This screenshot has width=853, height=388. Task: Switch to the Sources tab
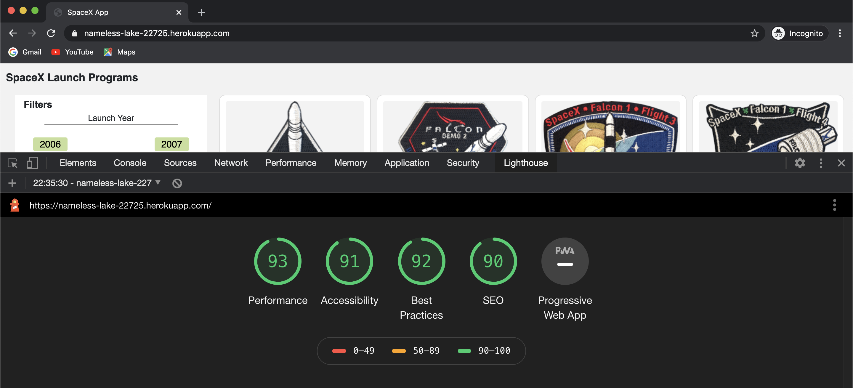tap(180, 163)
